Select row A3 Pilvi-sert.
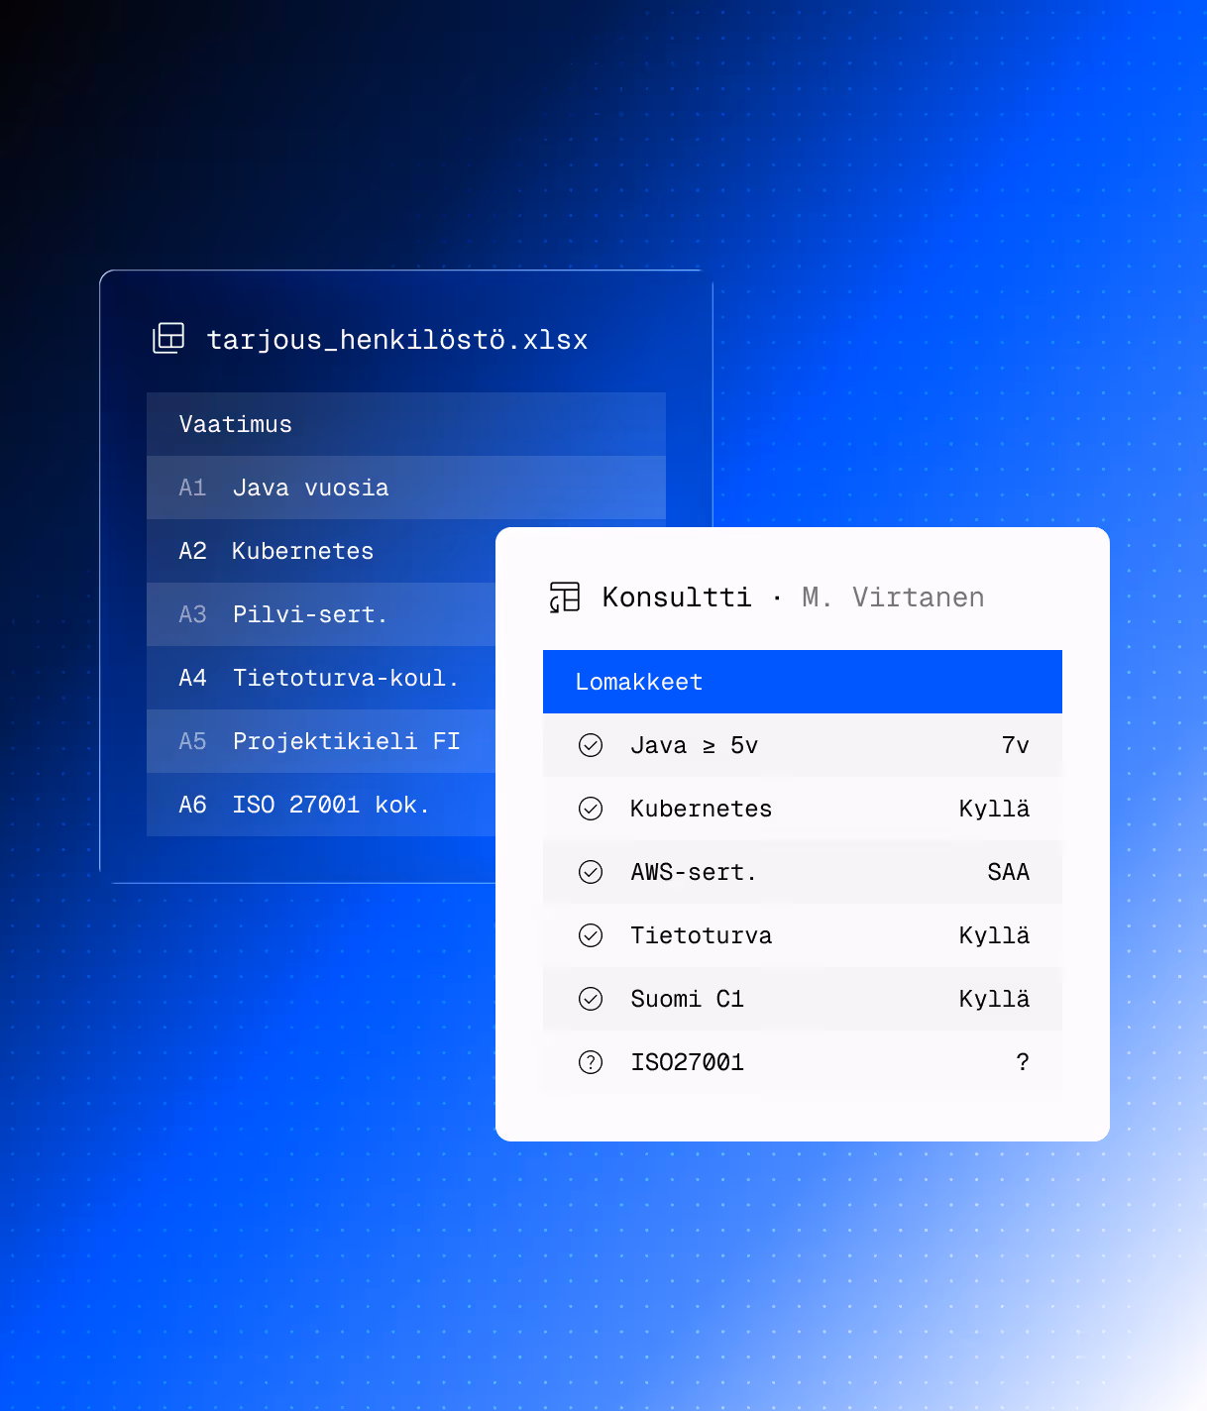Screen dimensions: 1207x1411 [x=321, y=614]
